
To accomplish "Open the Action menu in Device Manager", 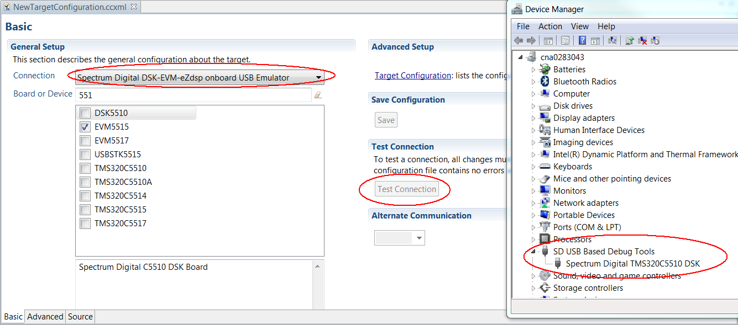I will click(x=550, y=26).
